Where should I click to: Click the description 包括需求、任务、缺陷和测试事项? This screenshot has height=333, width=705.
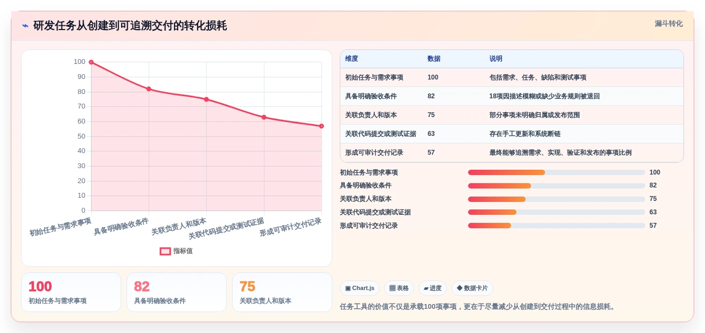coord(538,77)
